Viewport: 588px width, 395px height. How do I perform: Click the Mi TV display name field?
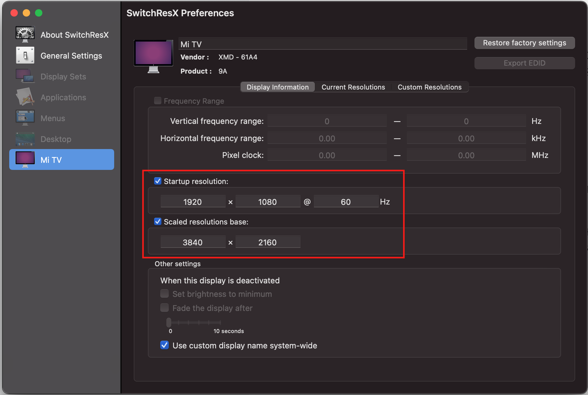323,44
